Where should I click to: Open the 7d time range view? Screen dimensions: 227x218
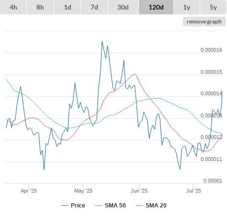(x=94, y=7)
